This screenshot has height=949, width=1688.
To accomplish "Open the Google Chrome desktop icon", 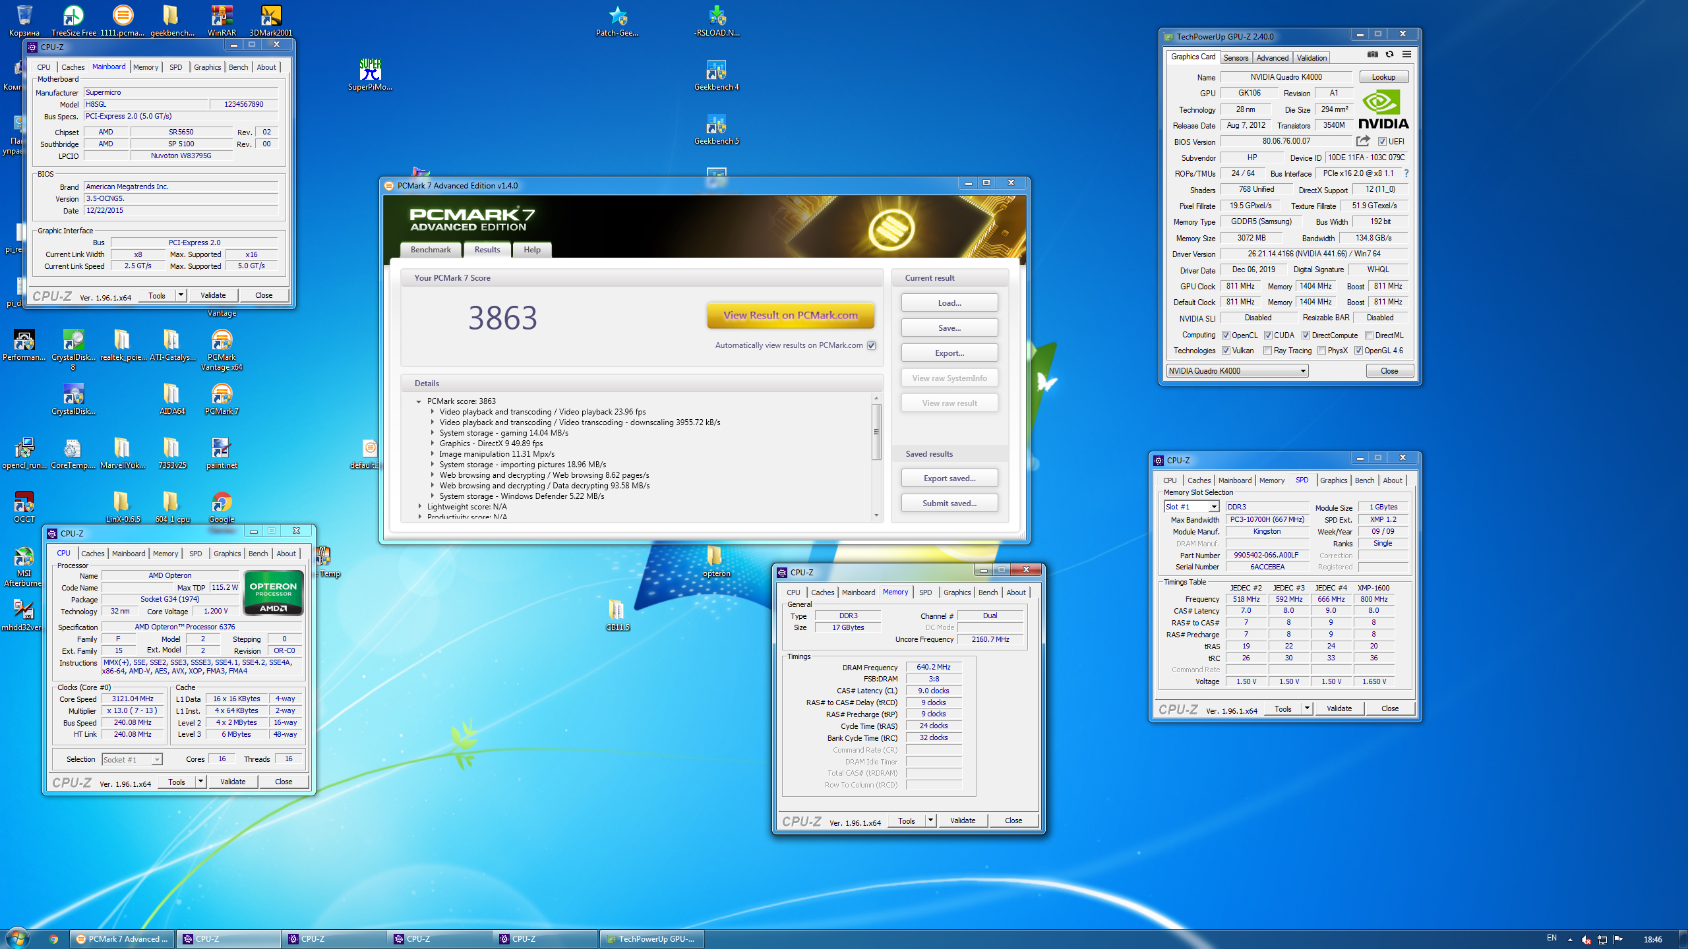I will click(222, 507).
